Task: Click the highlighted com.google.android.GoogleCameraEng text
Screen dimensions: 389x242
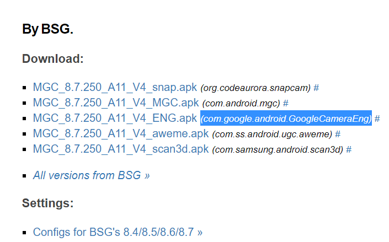Action: (x=286, y=119)
